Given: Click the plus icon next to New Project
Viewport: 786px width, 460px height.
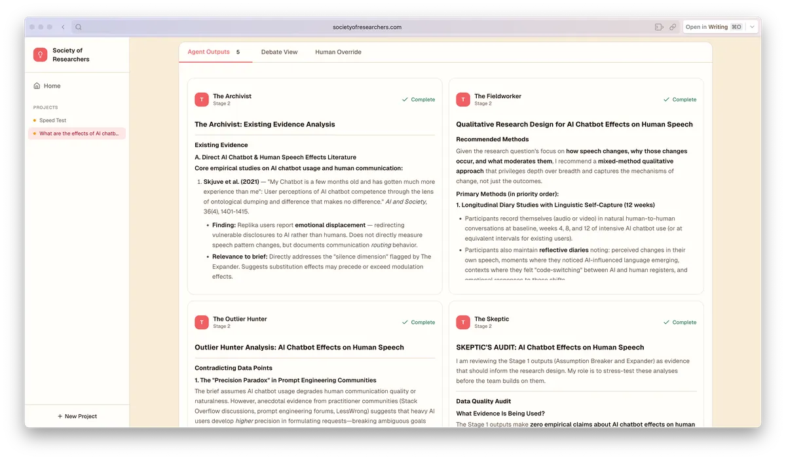Looking at the screenshot, I should 60,416.
